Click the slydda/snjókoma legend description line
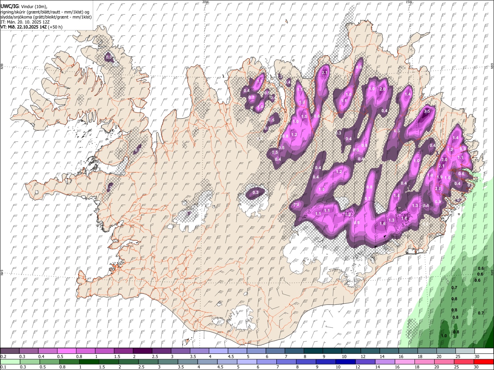Screen dimensions: 494x370 point(46,17)
